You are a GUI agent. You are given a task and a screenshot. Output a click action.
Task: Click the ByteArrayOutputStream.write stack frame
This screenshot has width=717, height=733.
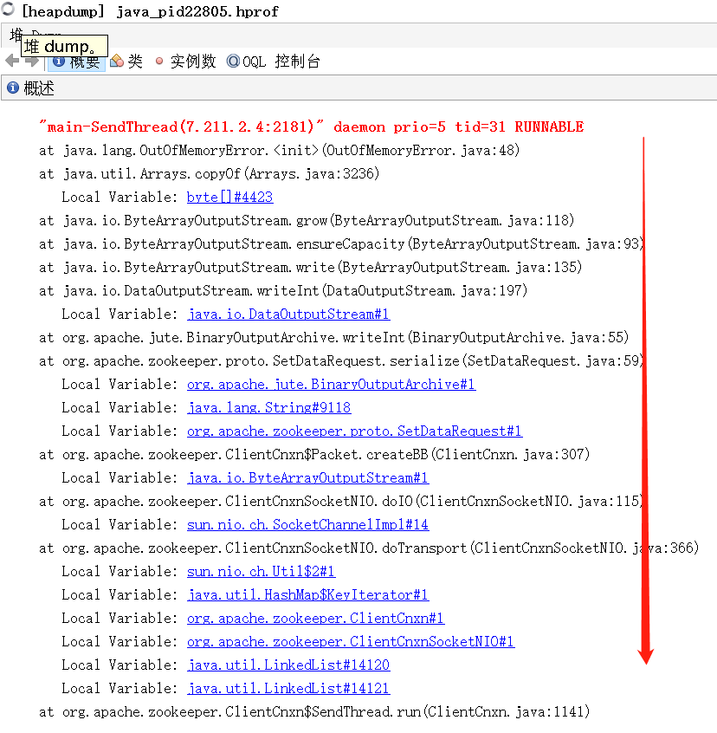pos(311,267)
